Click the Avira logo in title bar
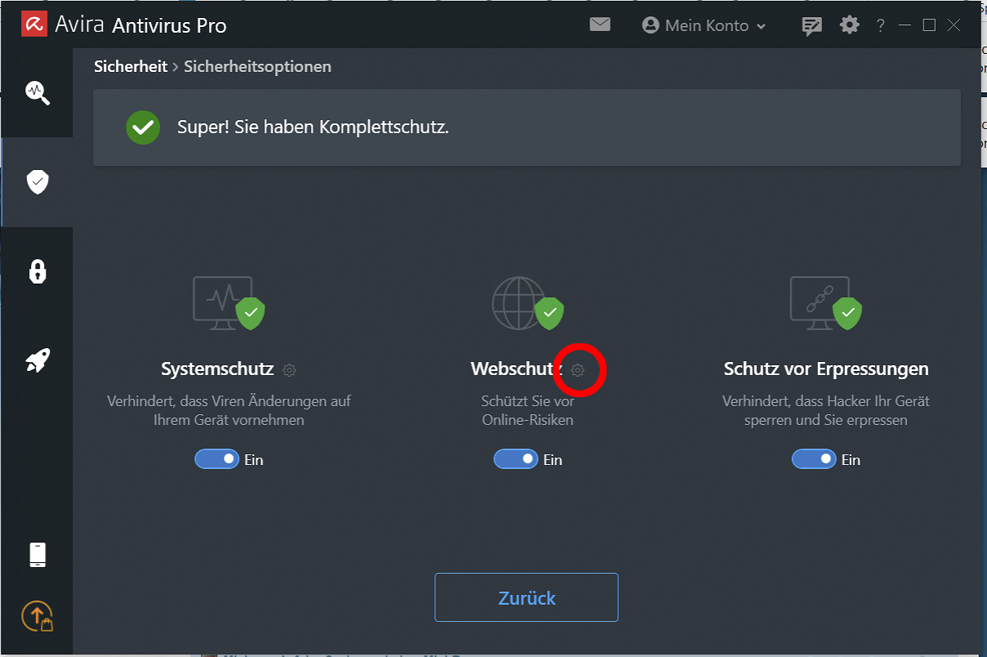The height and width of the screenshot is (657, 987). point(34,25)
